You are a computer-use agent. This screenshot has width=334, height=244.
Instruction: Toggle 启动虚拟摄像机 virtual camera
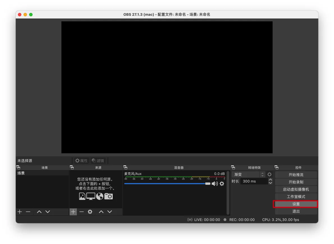(x=296, y=189)
